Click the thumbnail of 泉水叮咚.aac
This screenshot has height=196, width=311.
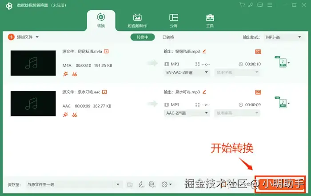point(33,104)
